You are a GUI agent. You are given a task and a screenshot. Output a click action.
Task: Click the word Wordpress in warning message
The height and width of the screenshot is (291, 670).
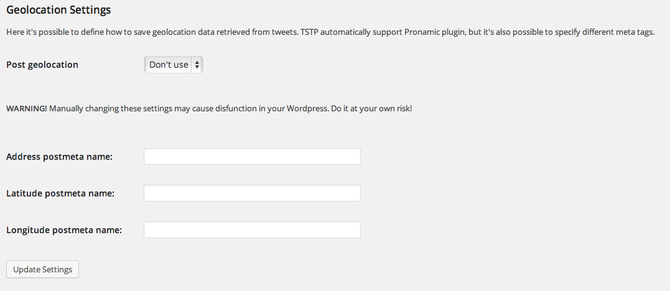(307, 108)
